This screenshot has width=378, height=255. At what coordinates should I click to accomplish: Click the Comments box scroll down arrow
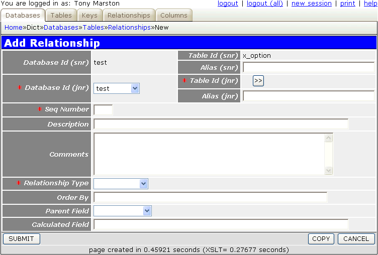click(329, 171)
